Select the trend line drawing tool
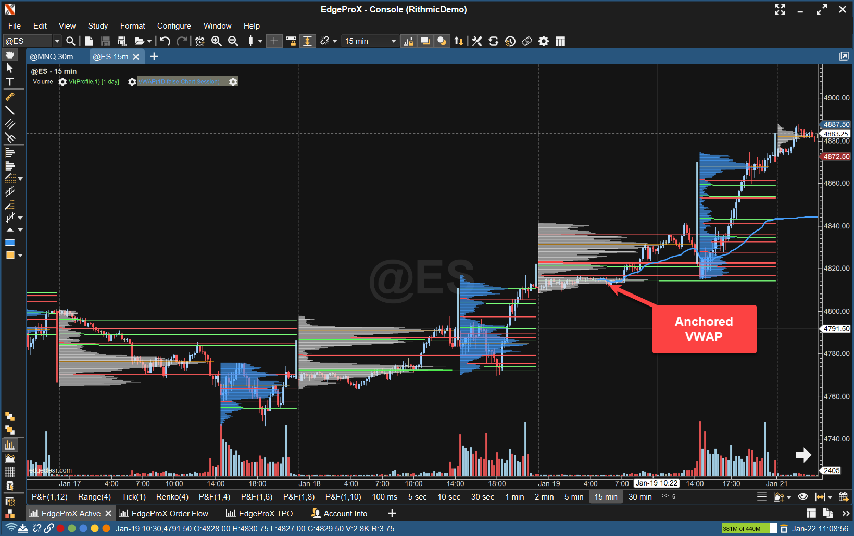 point(9,110)
